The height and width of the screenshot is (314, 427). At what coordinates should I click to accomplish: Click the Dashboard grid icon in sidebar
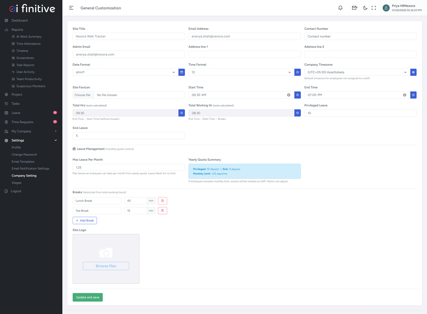[6, 21]
